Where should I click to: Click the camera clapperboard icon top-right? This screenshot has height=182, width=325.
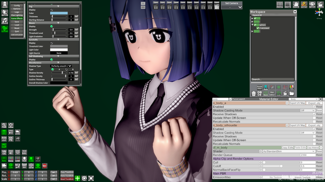click(x=320, y=5)
